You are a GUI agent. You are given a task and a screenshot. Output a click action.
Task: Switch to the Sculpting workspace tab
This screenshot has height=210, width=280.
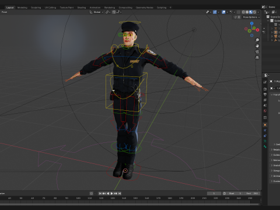pos(36,8)
